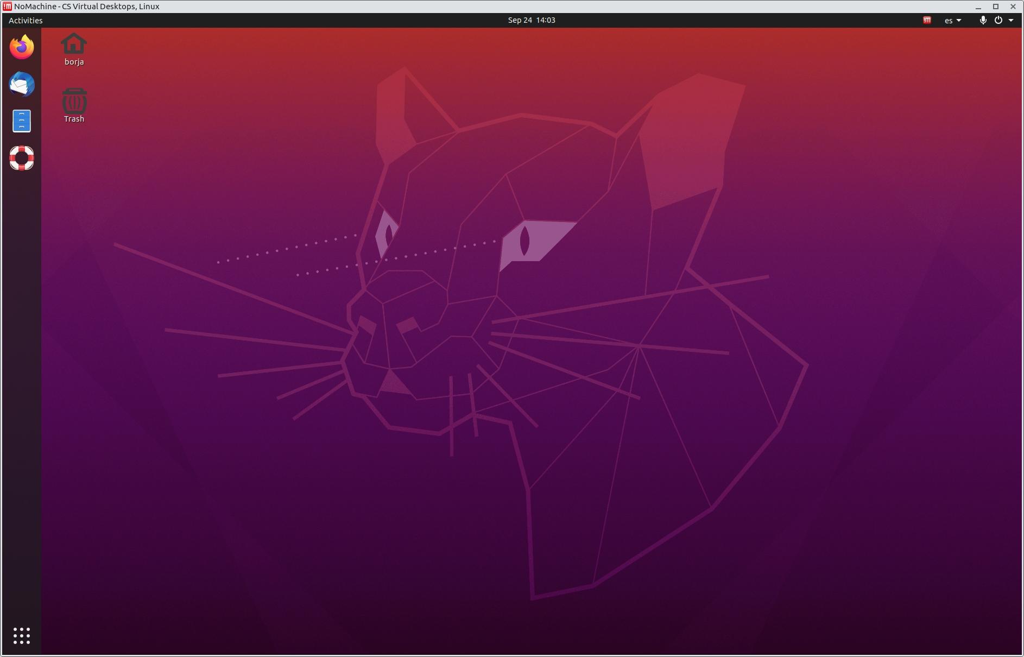The height and width of the screenshot is (657, 1024).
Task: Launch Firefox from the dock
Action: [x=22, y=47]
